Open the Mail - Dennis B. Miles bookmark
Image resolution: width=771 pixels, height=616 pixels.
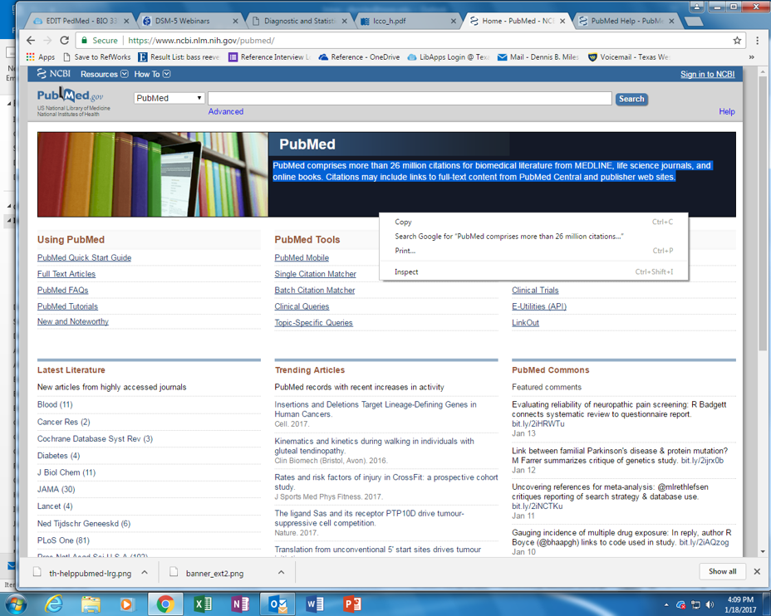(538, 57)
